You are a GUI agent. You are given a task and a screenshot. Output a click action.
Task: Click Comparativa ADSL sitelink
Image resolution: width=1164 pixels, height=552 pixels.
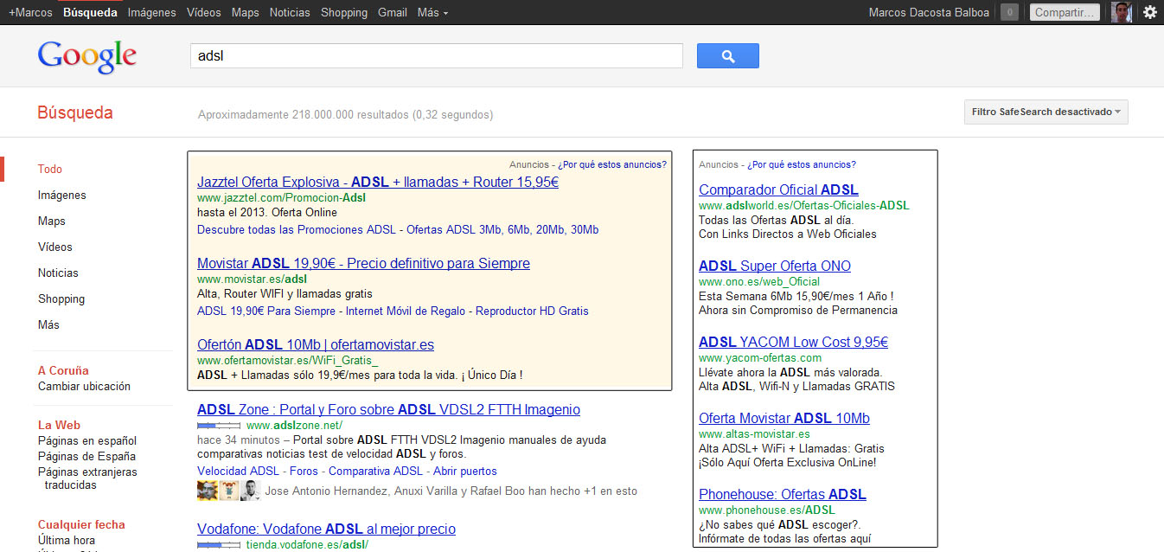(376, 471)
